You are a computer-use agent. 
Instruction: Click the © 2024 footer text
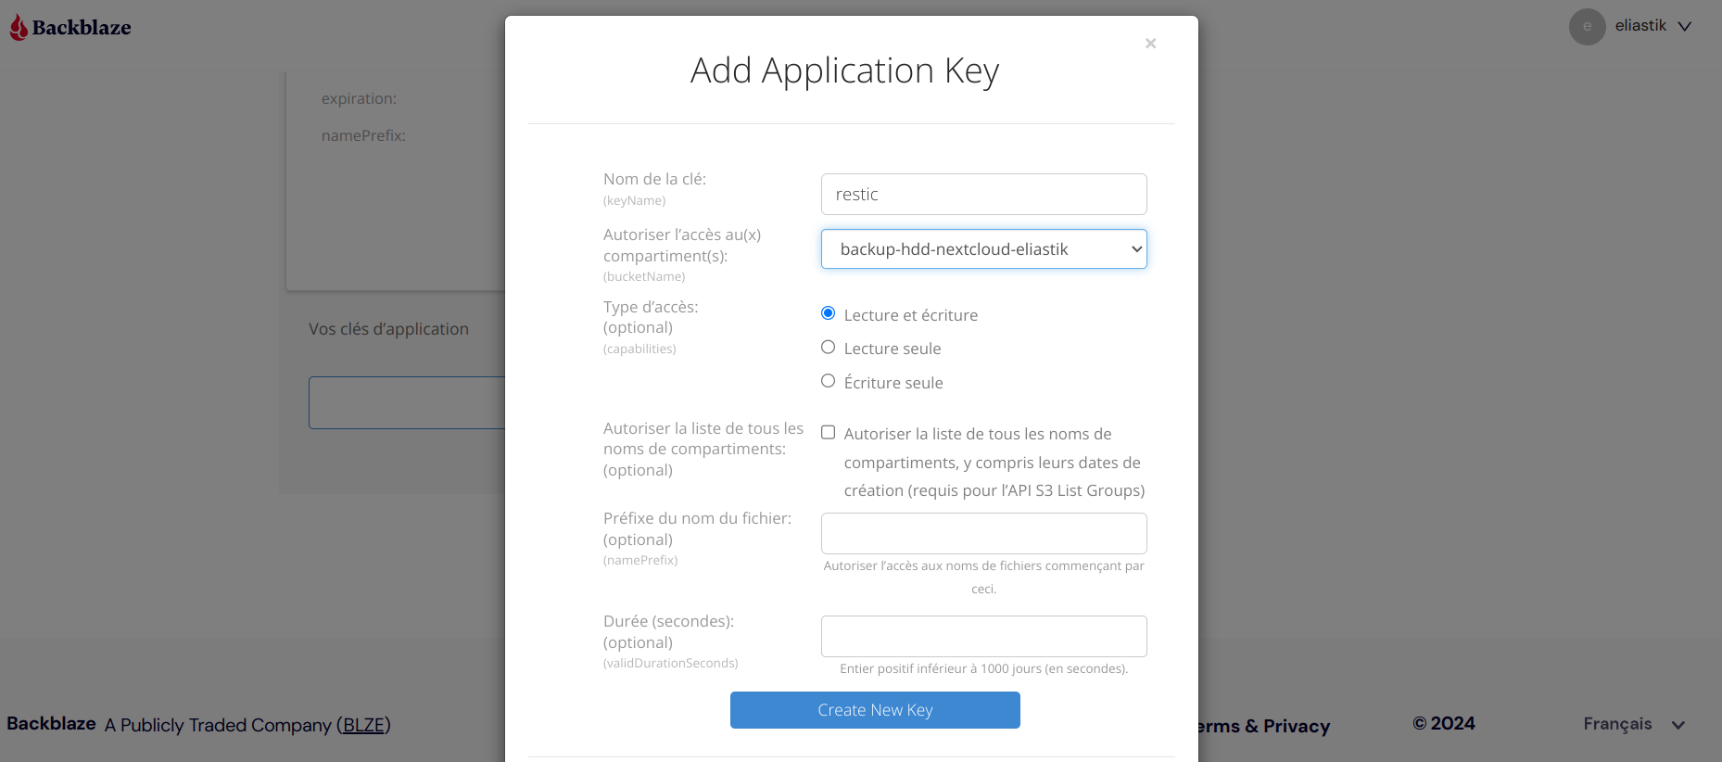pyautogui.click(x=1444, y=724)
